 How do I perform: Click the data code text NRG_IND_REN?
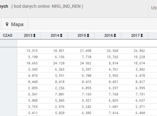[66, 6]
